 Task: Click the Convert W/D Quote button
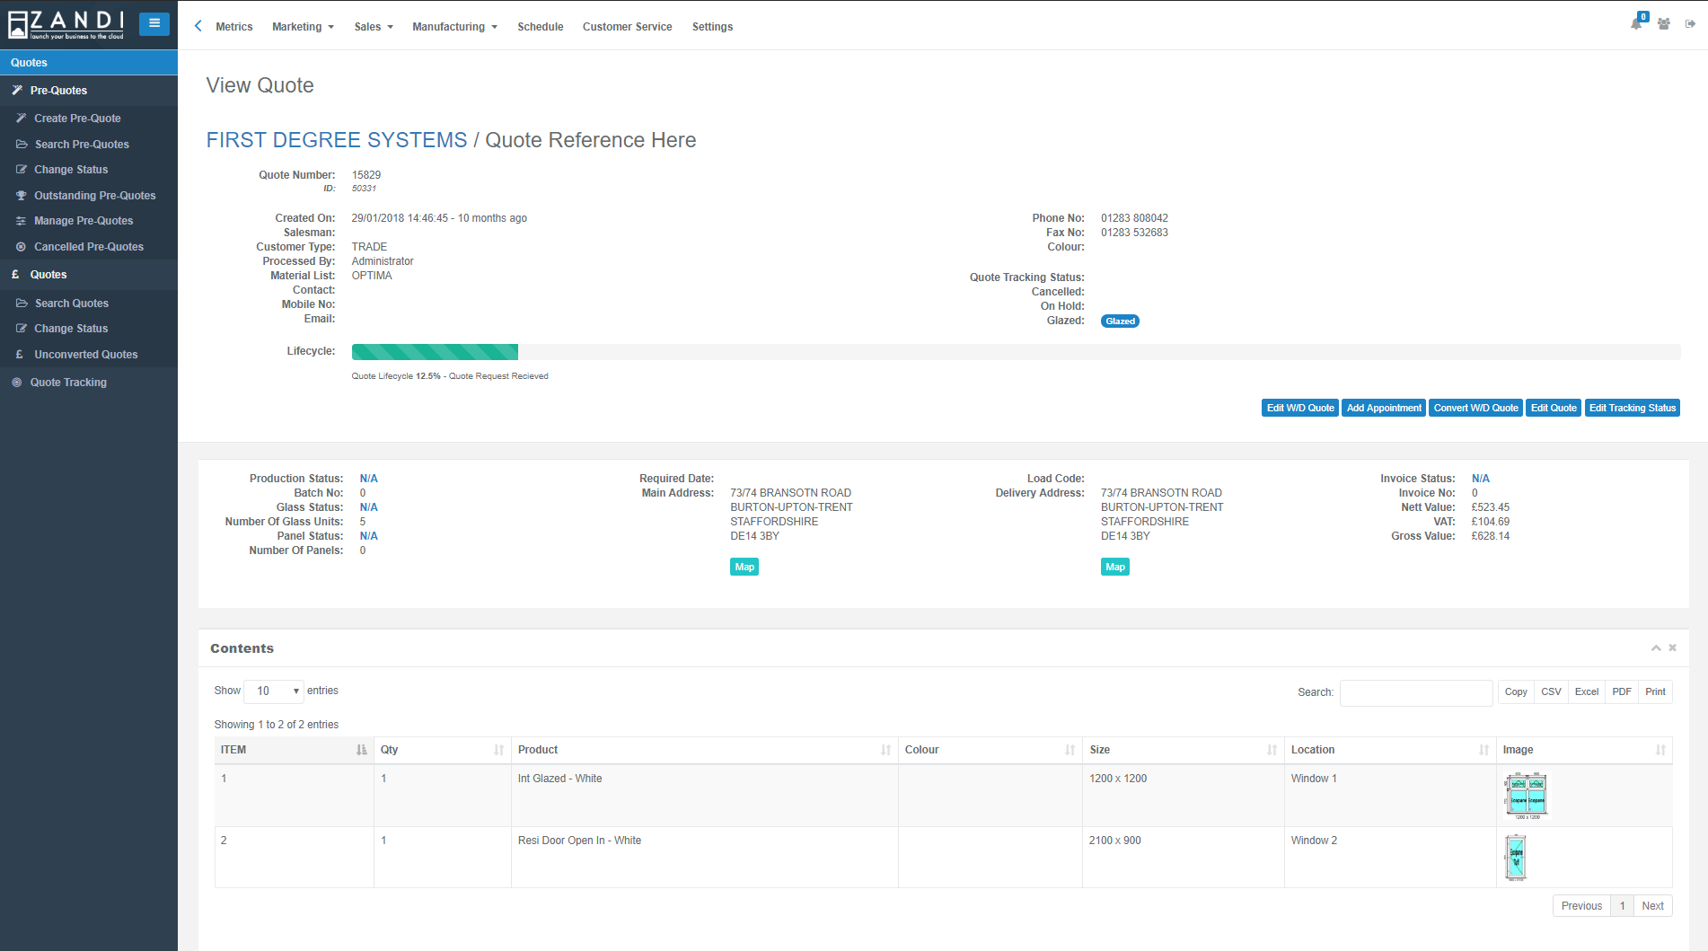1475,408
